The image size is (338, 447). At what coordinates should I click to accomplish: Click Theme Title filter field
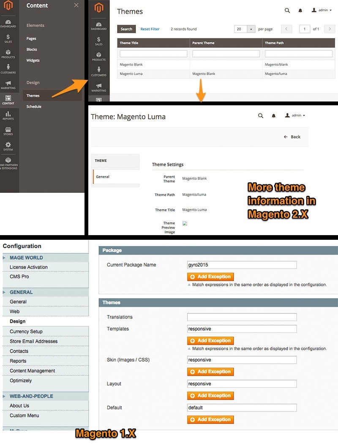tap(153, 54)
